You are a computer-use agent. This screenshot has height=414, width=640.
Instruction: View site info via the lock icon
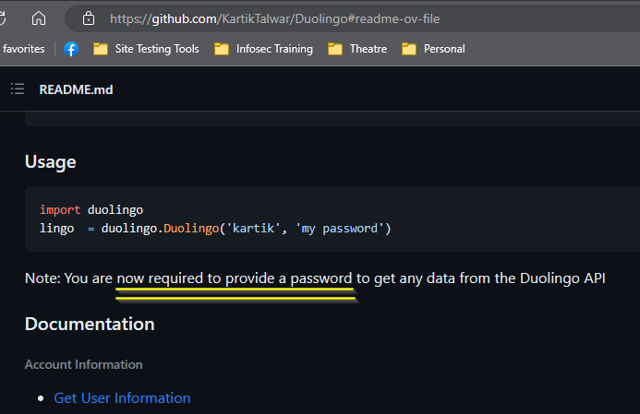(89, 18)
